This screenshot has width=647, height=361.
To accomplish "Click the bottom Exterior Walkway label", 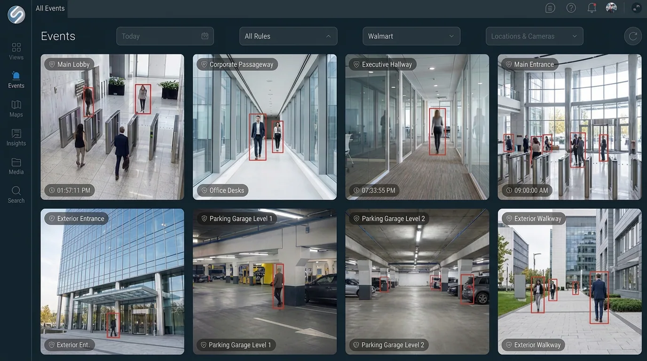I will (x=533, y=345).
